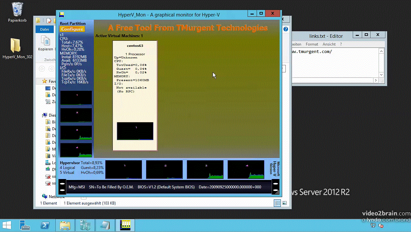The height and width of the screenshot is (232, 411).
Task: Switch to HyperV_Mon taskbar button
Action: (125, 225)
